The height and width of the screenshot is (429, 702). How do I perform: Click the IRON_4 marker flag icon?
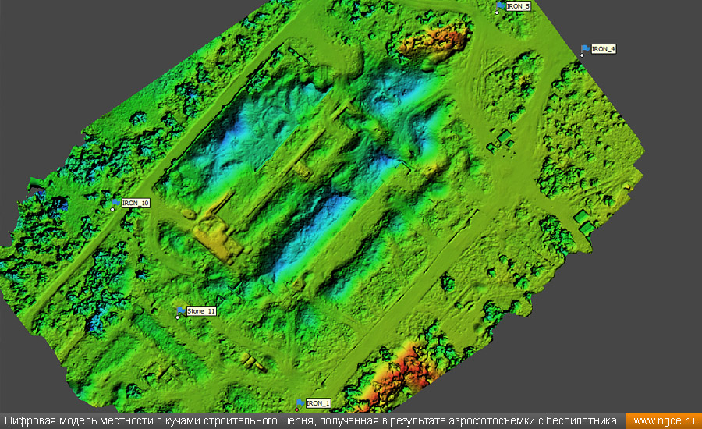pyautogui.click(x=585, y=49)
